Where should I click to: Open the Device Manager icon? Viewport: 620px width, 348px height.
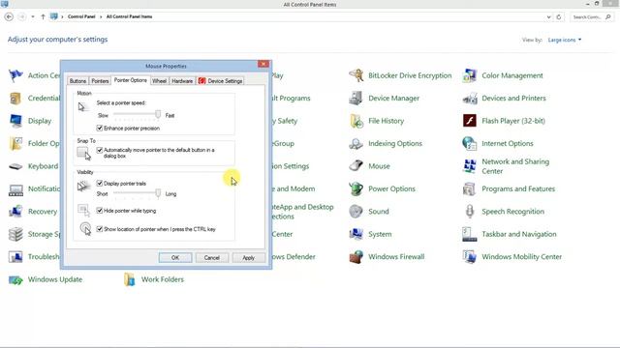click(356, 98)
